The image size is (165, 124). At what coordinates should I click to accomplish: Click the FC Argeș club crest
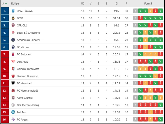point(13,120)
